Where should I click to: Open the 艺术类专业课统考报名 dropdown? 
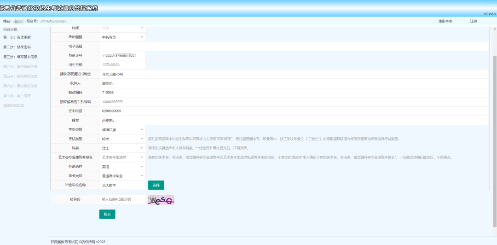(x=122, y=157)
